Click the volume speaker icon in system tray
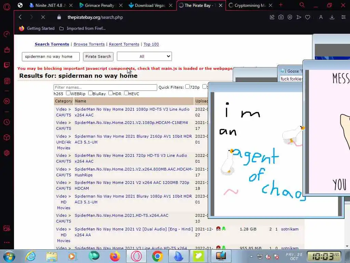The image size is (350, 263). [x=268, y=257]
